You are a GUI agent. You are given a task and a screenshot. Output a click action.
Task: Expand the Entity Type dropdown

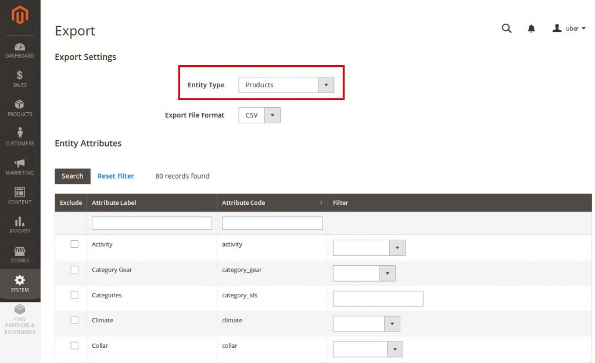point(286,85)
